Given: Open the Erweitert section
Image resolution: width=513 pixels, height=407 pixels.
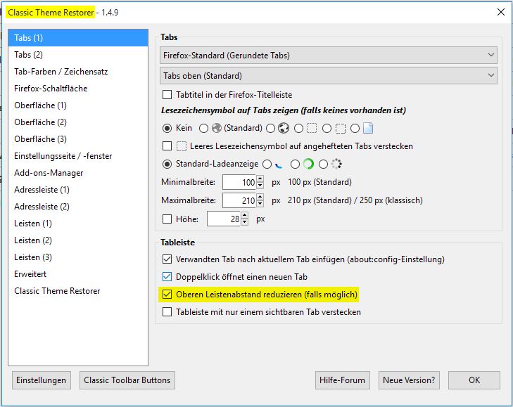Looking at the screenshot, I should click(x=78, y=274).
